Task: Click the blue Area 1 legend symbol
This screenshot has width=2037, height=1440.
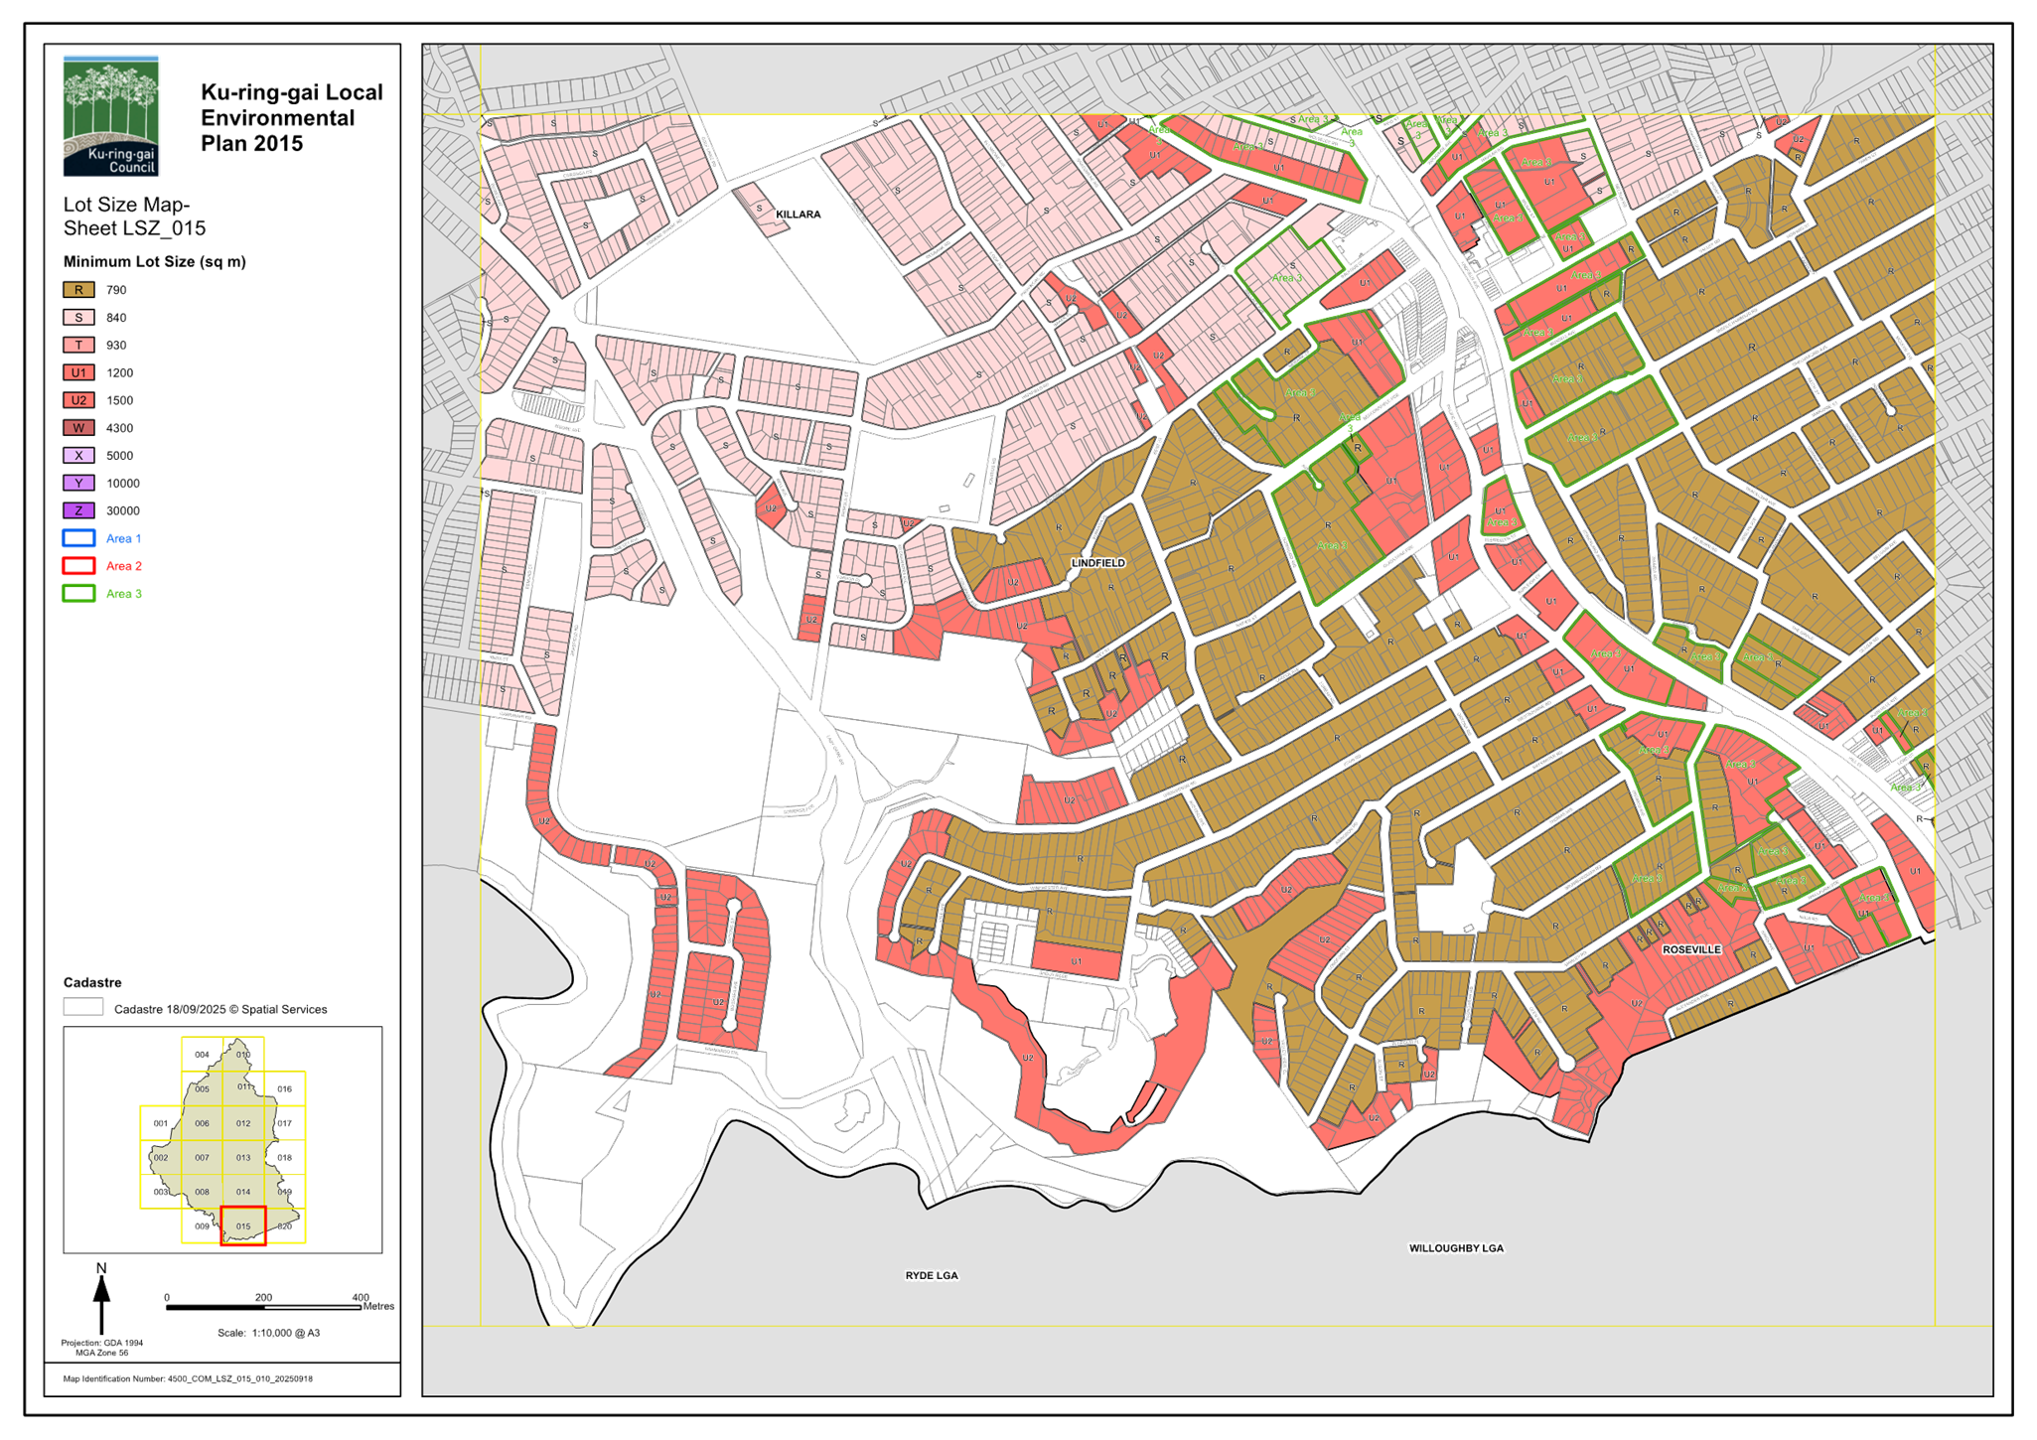Action: pos(79,538)
